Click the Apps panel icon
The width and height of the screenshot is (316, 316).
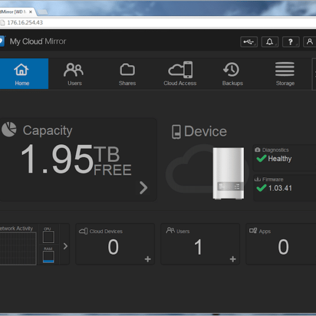pos(253,231)
